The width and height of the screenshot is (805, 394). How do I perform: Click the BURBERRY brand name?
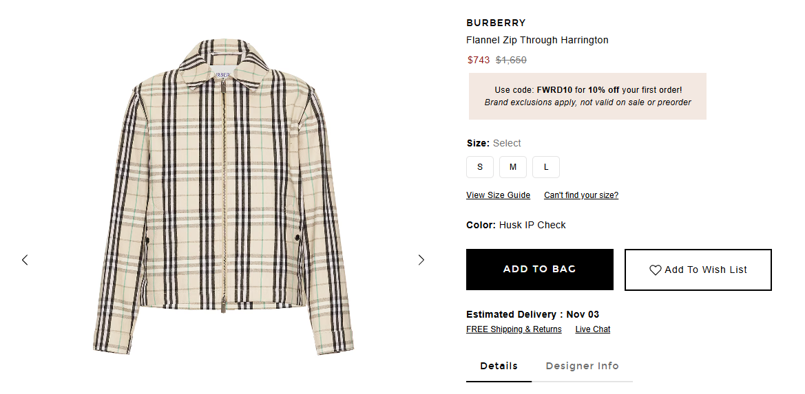(x=496, y=23)
